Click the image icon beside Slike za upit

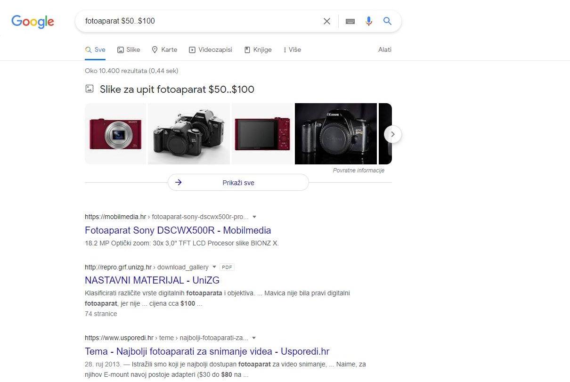tap(90, 89)
